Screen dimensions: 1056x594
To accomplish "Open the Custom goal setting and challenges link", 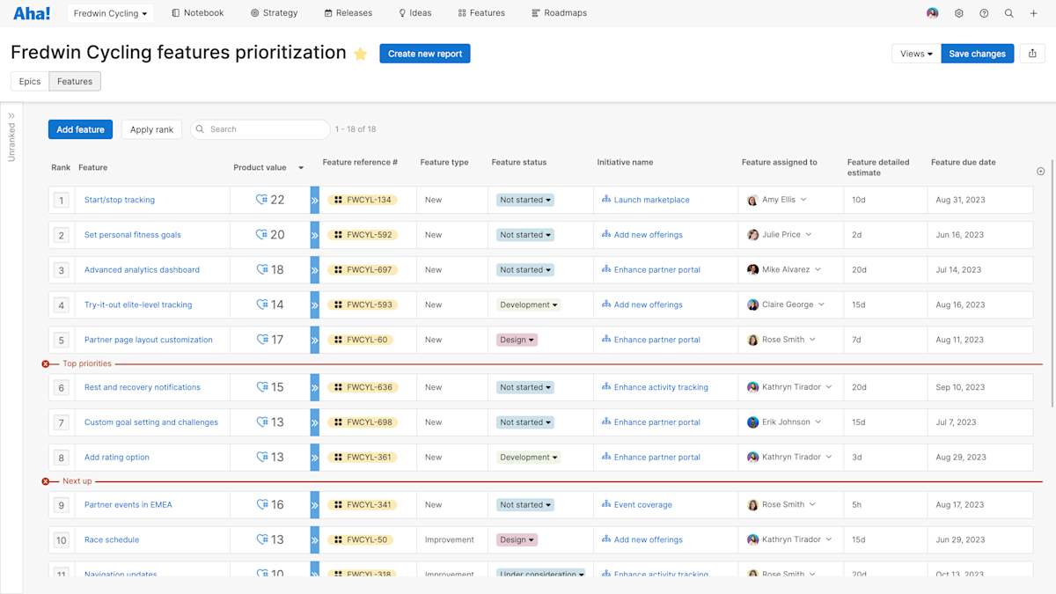I will point(151,422).
